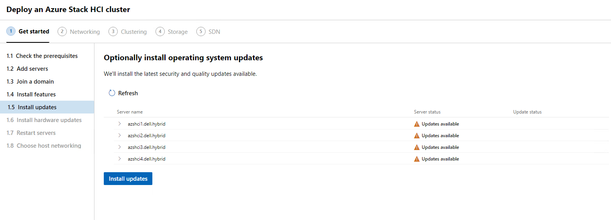
Task: Click the step 3 Clustering circle icon
Action: coord(113,31)
